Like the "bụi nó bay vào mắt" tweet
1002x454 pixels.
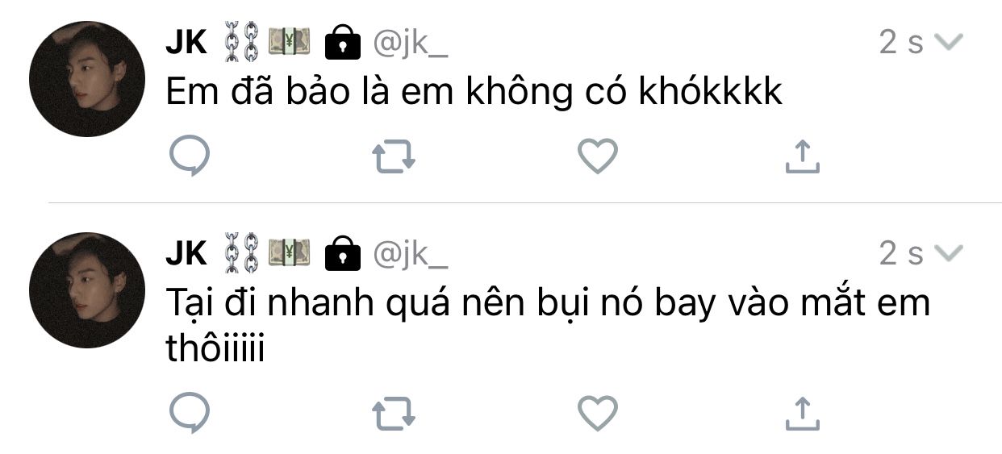(598, 414)
